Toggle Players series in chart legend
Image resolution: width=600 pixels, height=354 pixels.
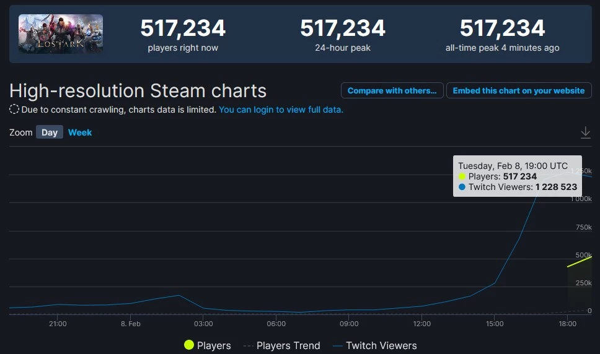pos(208,345)
